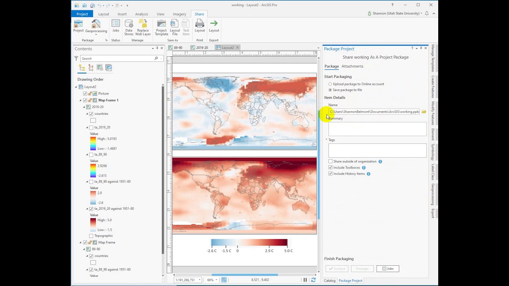Check the ta_2019_20 layer checkbox
Screen dimensions: 509x286
pos(91,128)
